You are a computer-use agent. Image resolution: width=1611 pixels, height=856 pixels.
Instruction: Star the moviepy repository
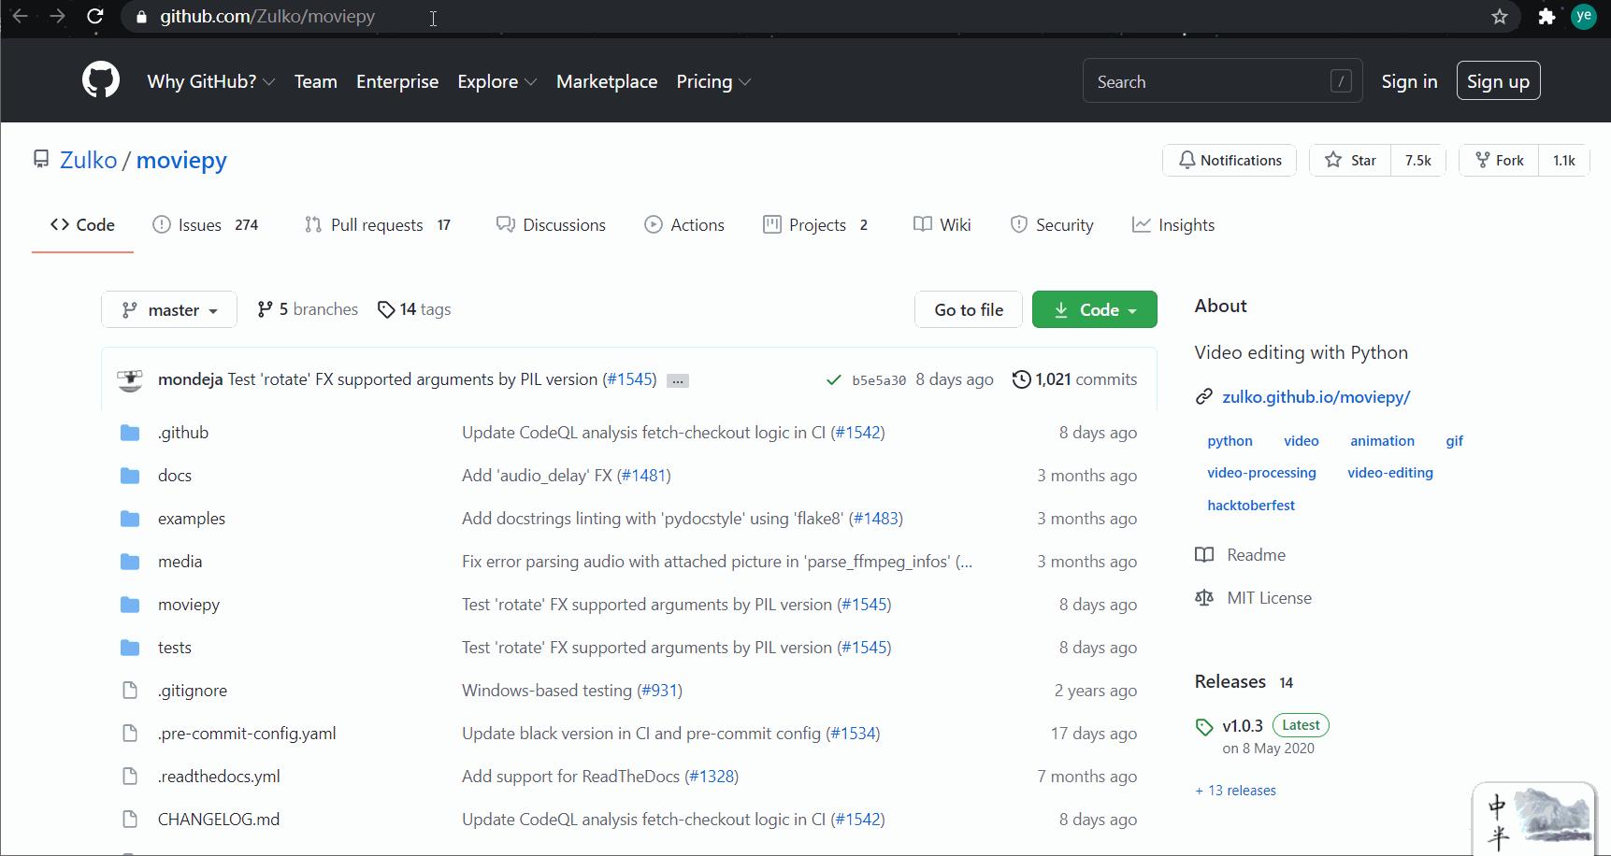pyautogui.click(x=1350, y=161)
